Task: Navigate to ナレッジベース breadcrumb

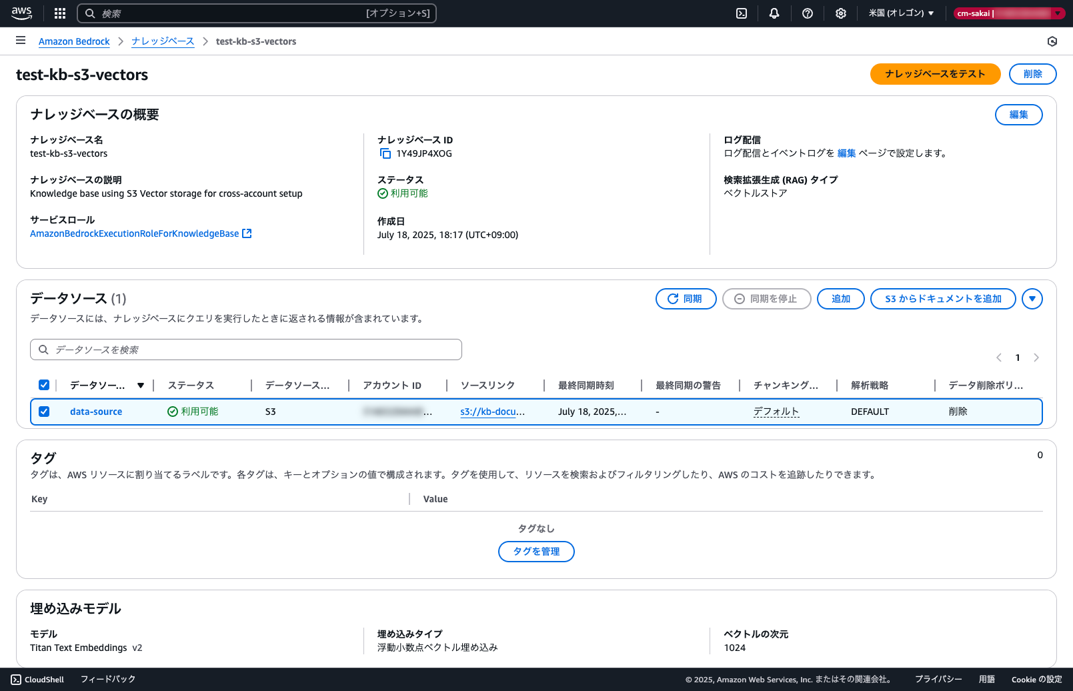Action: (163, 41)
